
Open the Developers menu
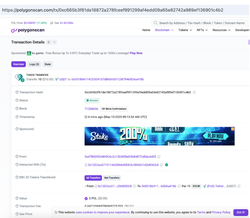click(x=242, y=30)
